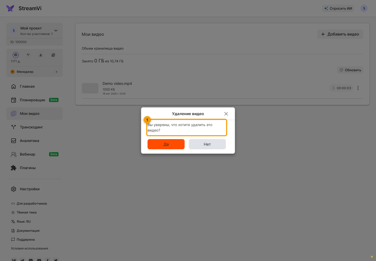Open the YouTube social link icon
The height and width of the screenshot is (261, 376).
(39, 260)
